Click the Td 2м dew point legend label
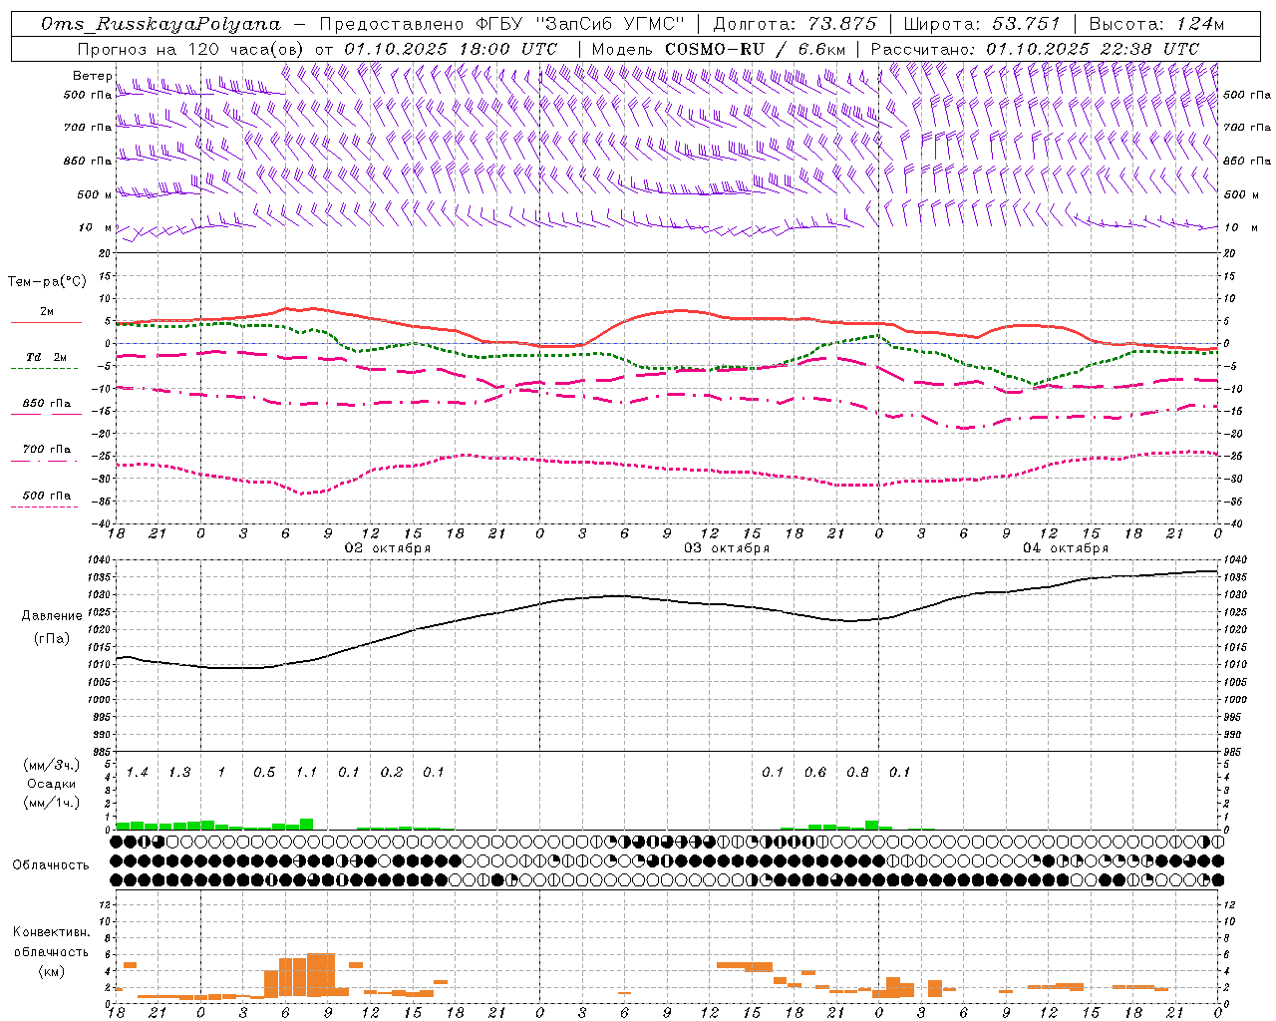 (x=46, y=357)
